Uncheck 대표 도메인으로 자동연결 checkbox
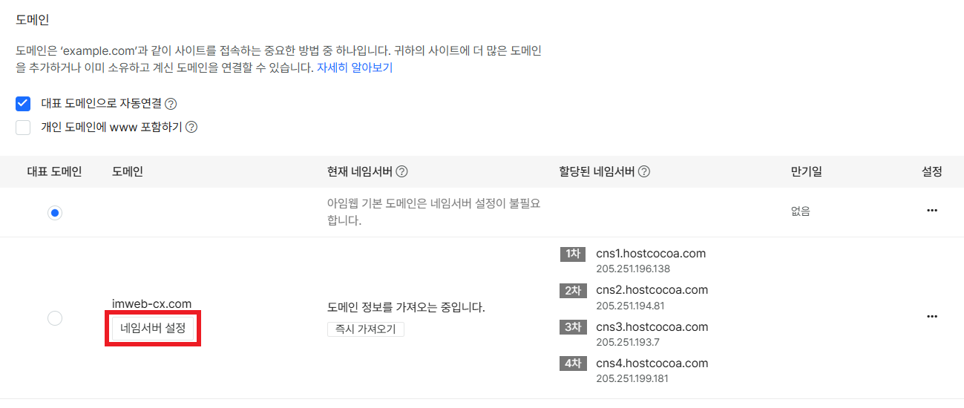Image resolution: width=964 pixels, height=408 pixels. tap(23, 104)
